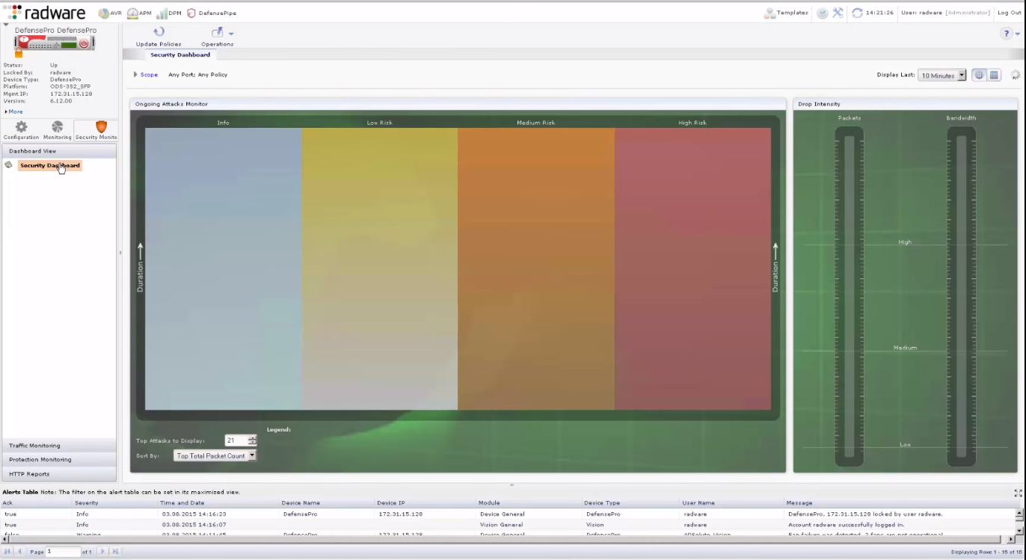Expand the Traffic Monitoring section
The height and width of the screenshot is (560, 1026).
tap(59, 446)
